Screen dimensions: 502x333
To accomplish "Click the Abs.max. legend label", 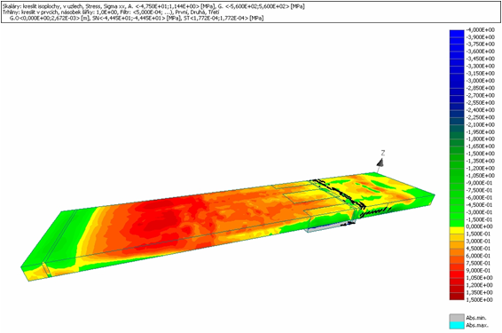I will (x=477, y=325).
